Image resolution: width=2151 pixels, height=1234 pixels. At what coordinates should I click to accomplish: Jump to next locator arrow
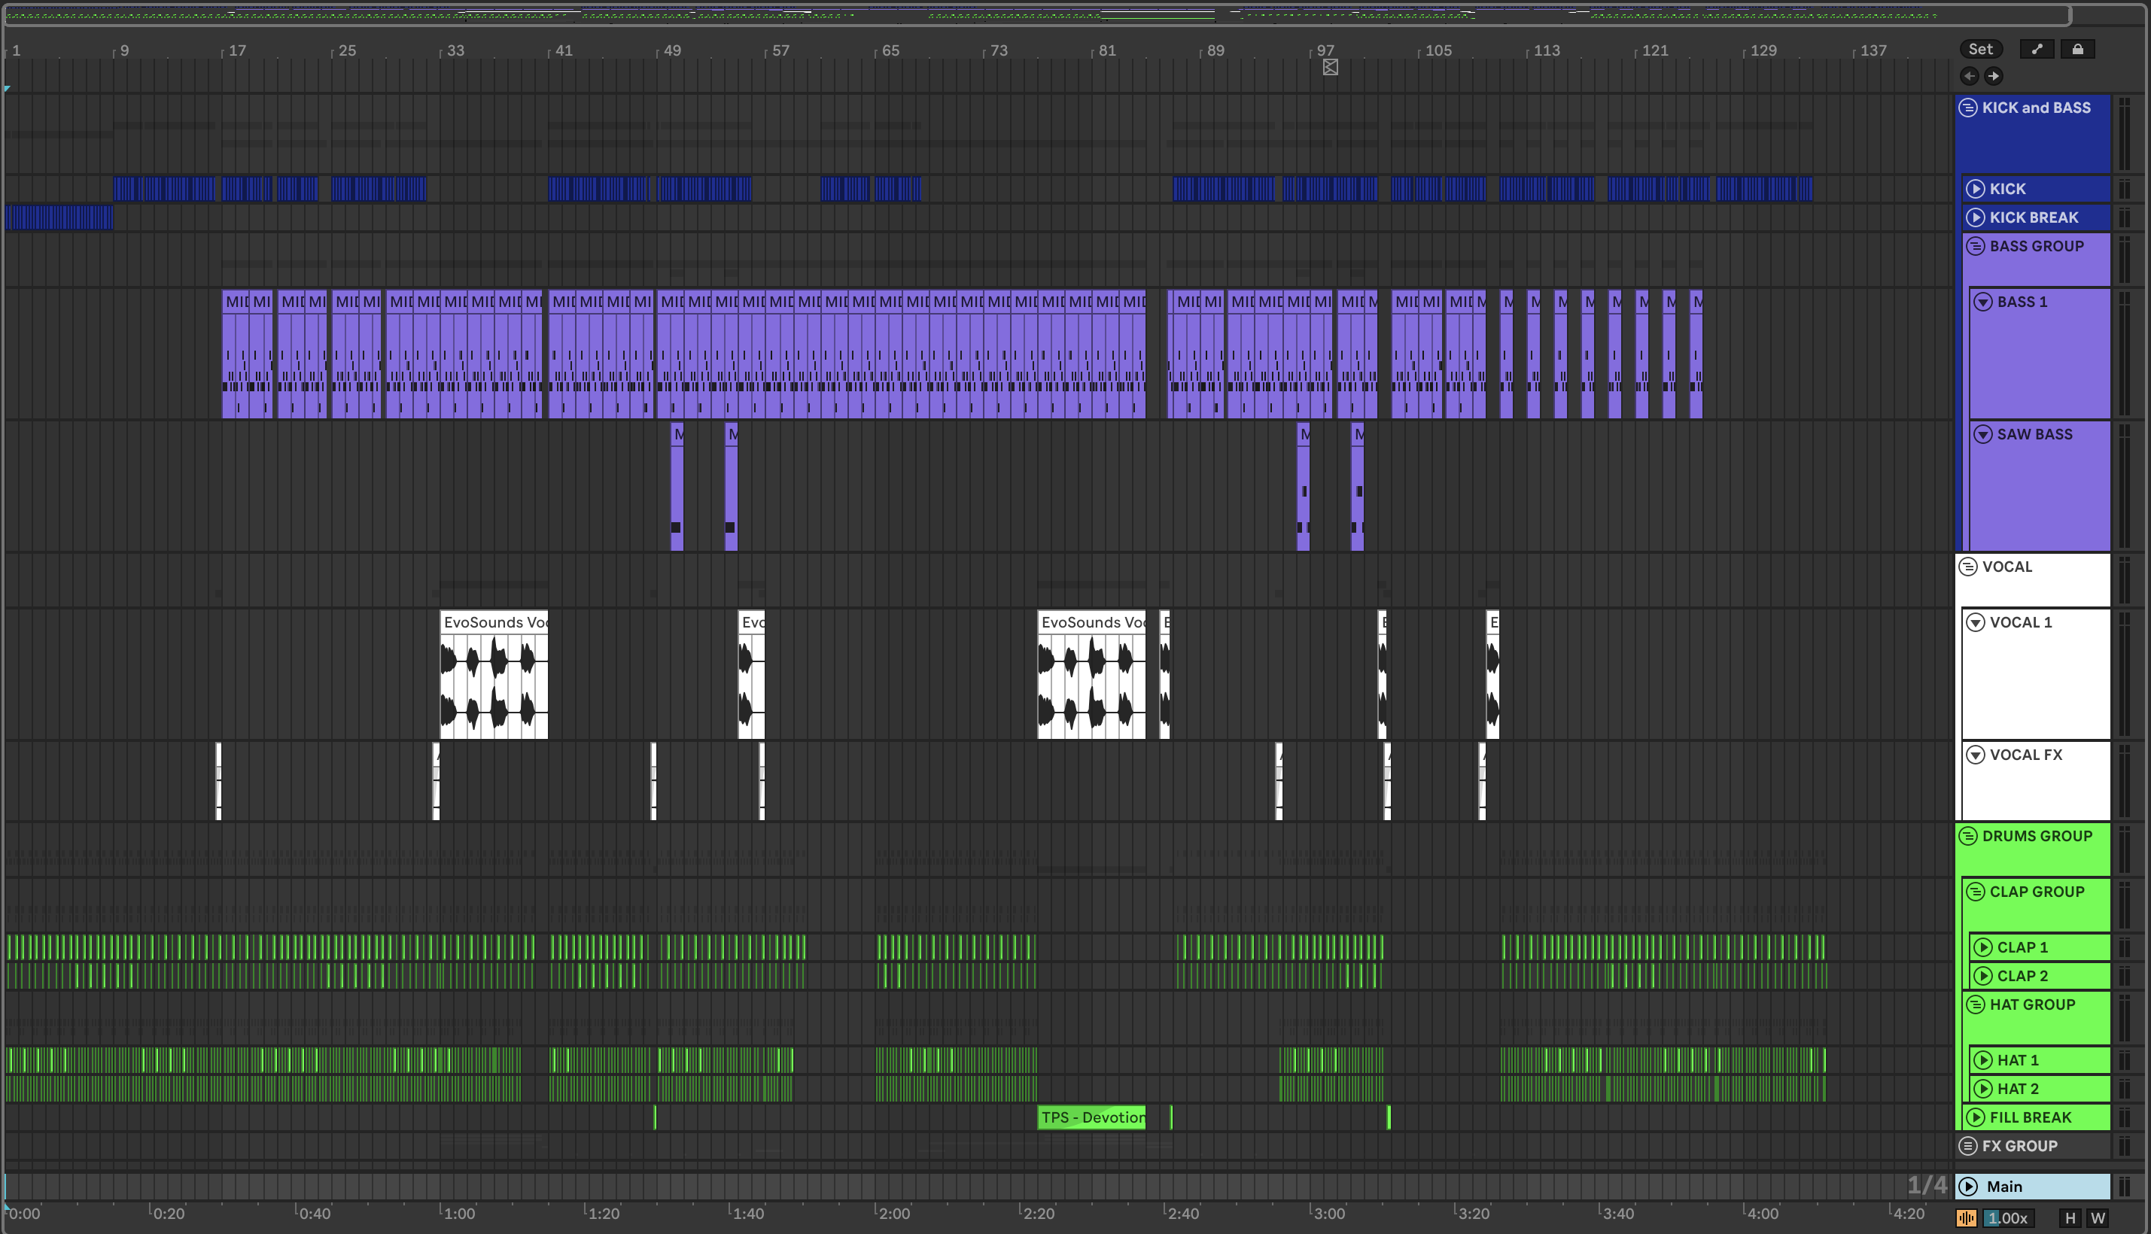1994,76
